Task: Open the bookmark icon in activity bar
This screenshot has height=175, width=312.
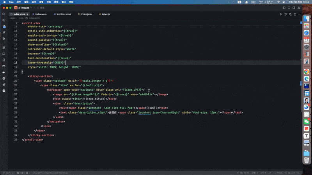Action: point(4,60)
